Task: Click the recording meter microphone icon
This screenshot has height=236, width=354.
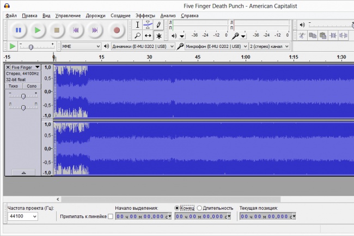Action: tap(235, 35)
